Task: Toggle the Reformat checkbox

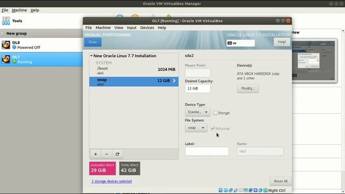Action: (212, 128)
